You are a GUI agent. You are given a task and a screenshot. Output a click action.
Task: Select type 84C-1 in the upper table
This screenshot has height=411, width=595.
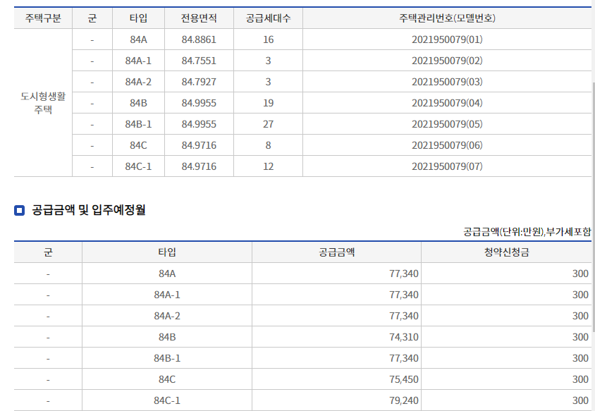(138, 166)
